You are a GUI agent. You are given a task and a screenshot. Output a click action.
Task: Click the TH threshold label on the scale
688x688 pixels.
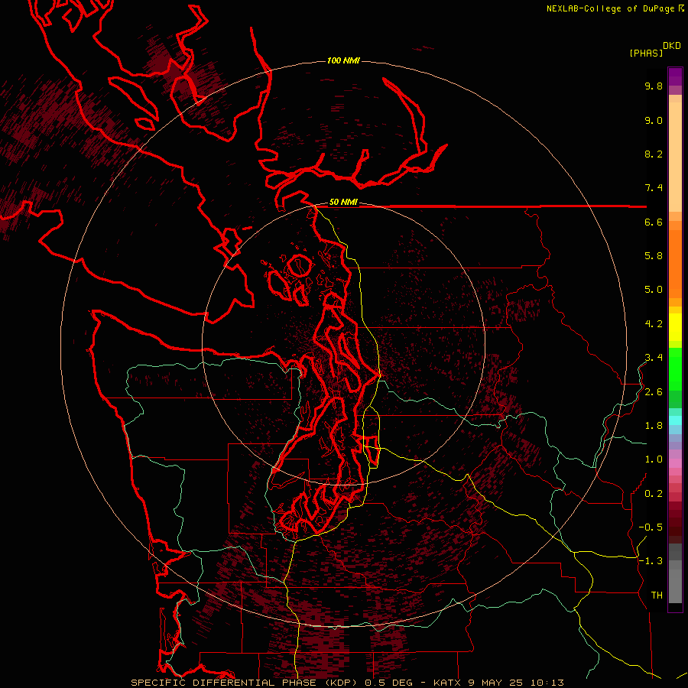coord(657,596)
